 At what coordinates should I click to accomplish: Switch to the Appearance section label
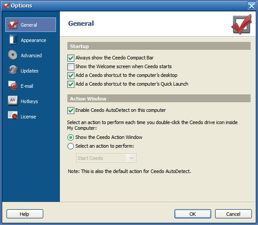(x=33, y=40)
